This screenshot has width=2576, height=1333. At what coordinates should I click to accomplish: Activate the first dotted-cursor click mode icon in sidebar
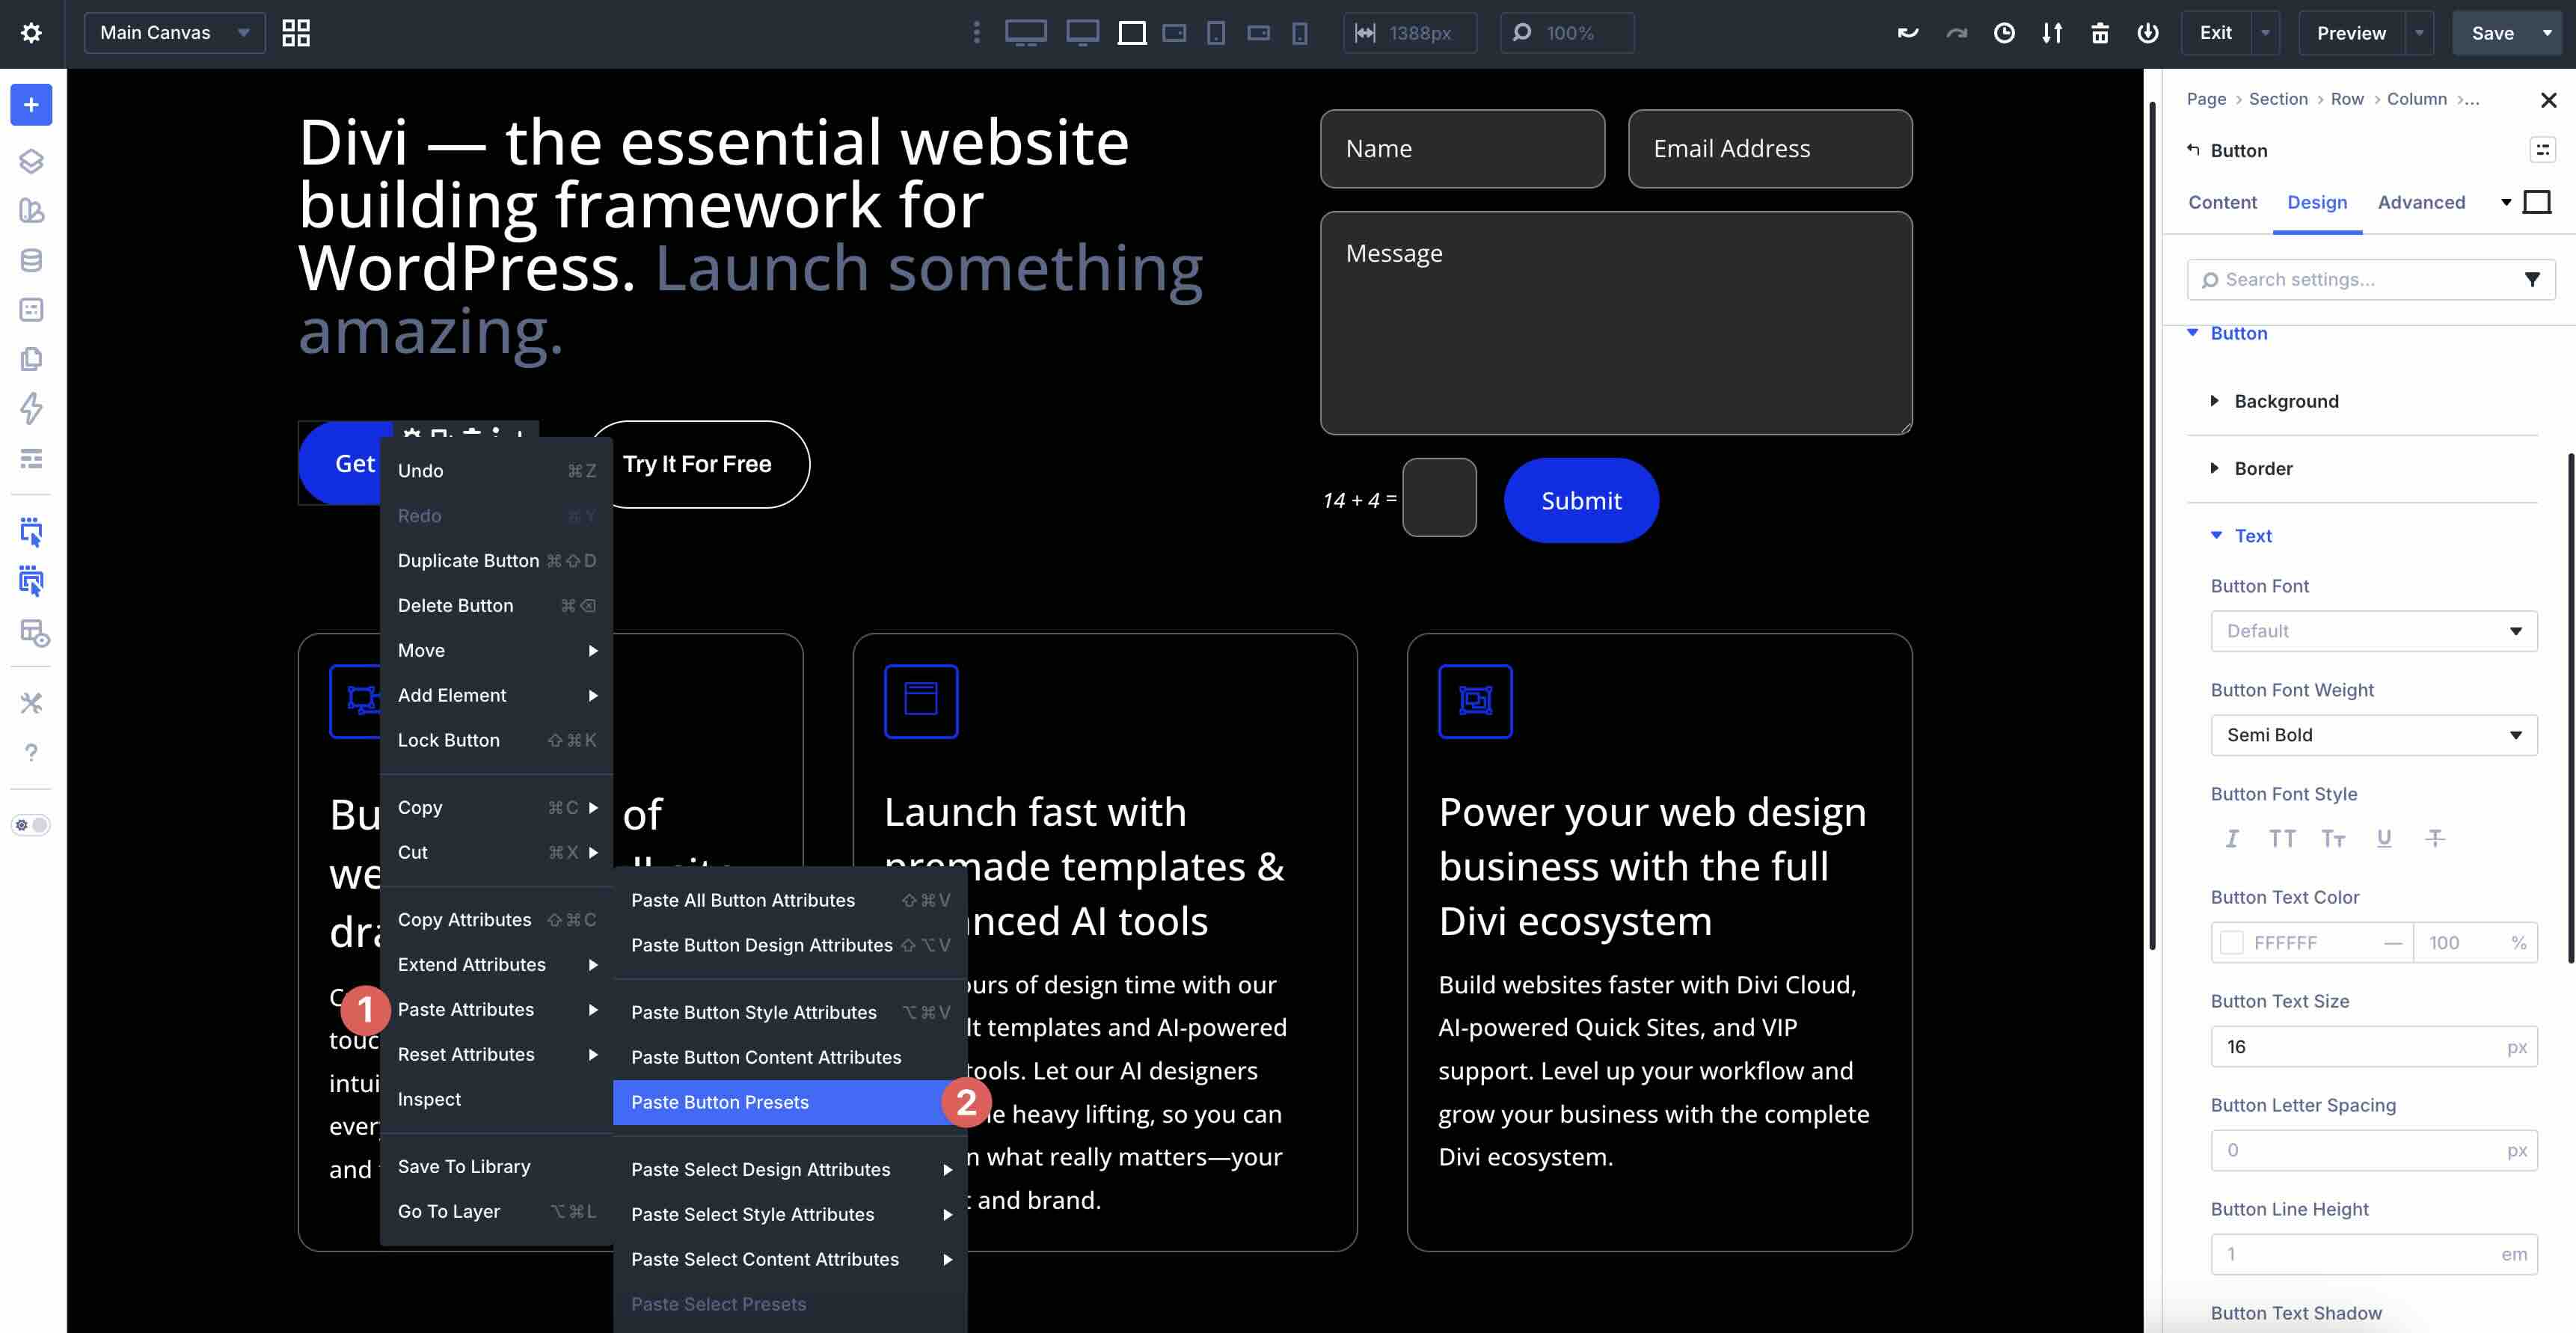pyautogui.click(x=31, y=532)
